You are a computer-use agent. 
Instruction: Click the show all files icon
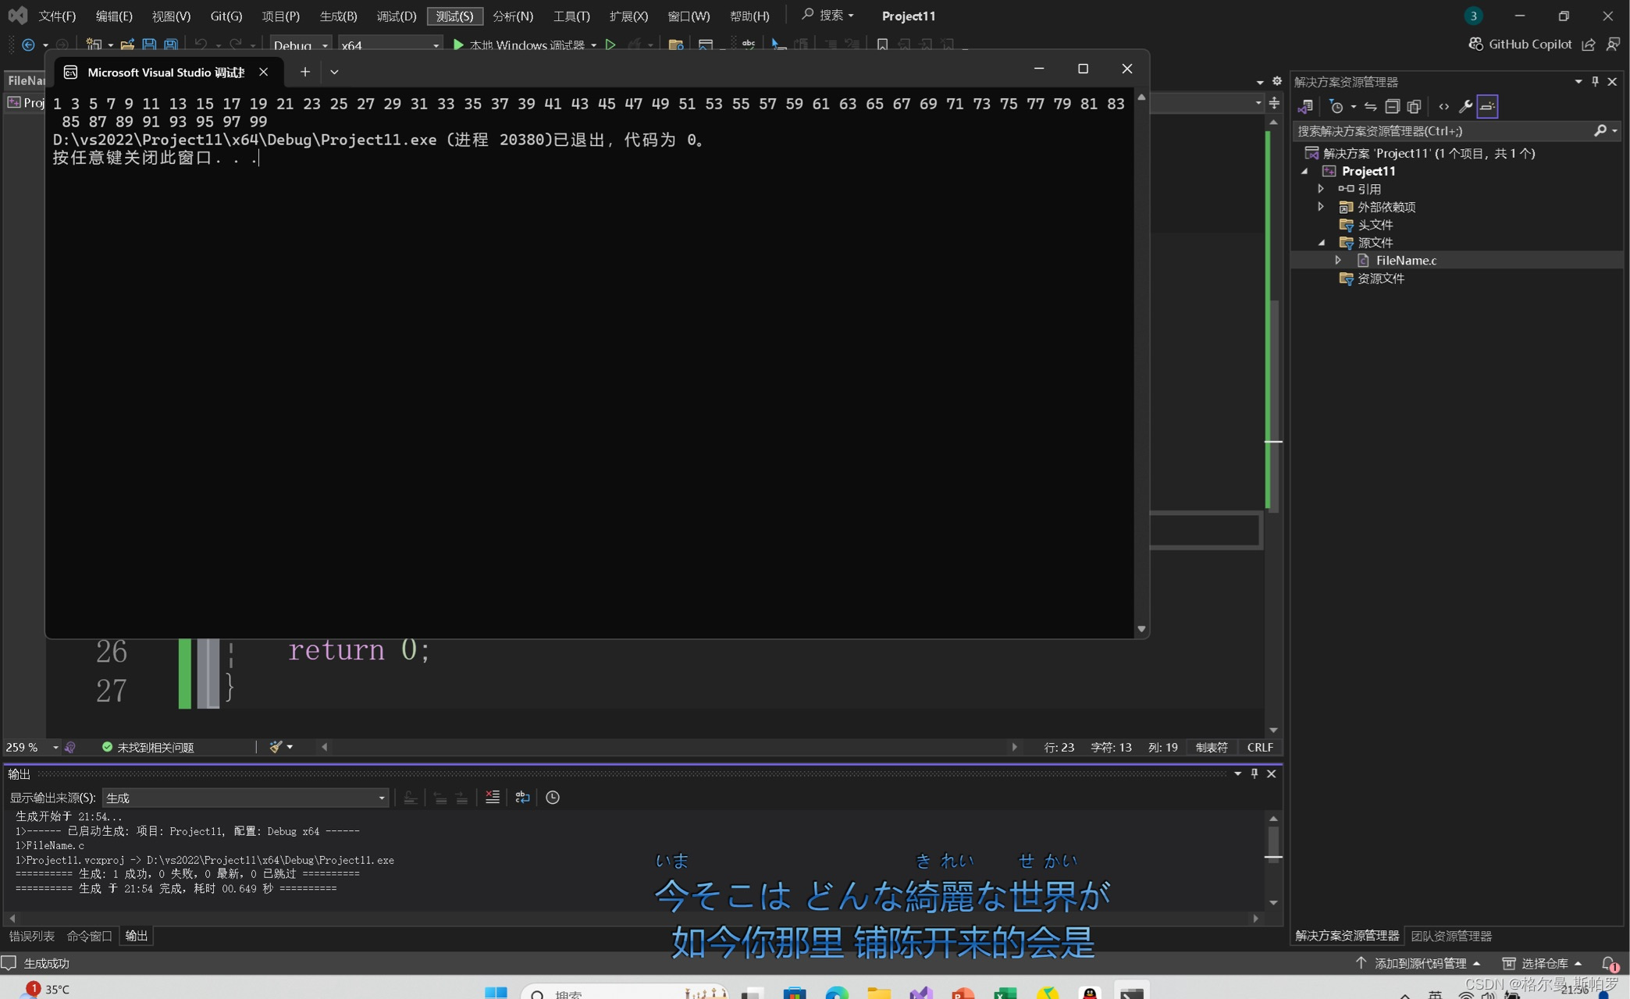(1414, 106)
